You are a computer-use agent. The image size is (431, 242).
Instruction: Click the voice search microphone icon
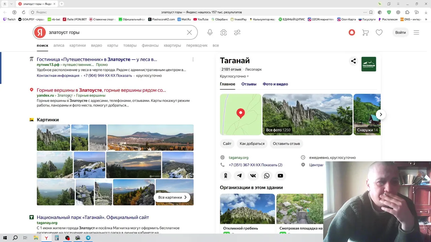pos(210,32)
